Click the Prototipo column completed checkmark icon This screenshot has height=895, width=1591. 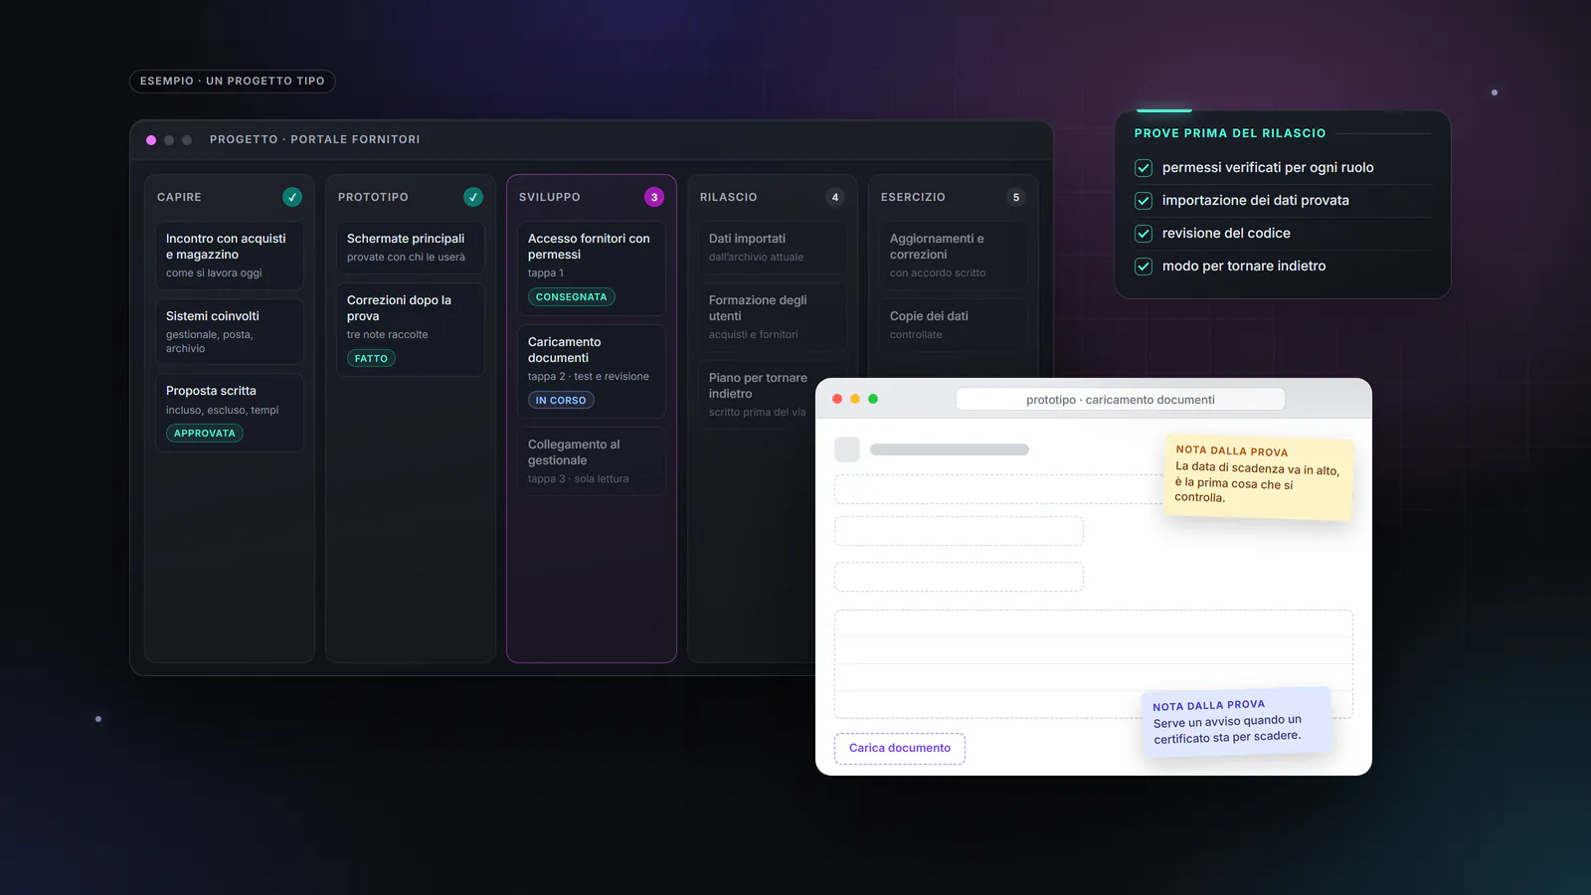473,197
